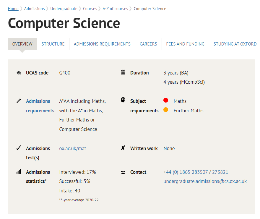260x219 pixels.
Task: Open A-Z of courses breadcrumb link
Action: coord(116,9)
